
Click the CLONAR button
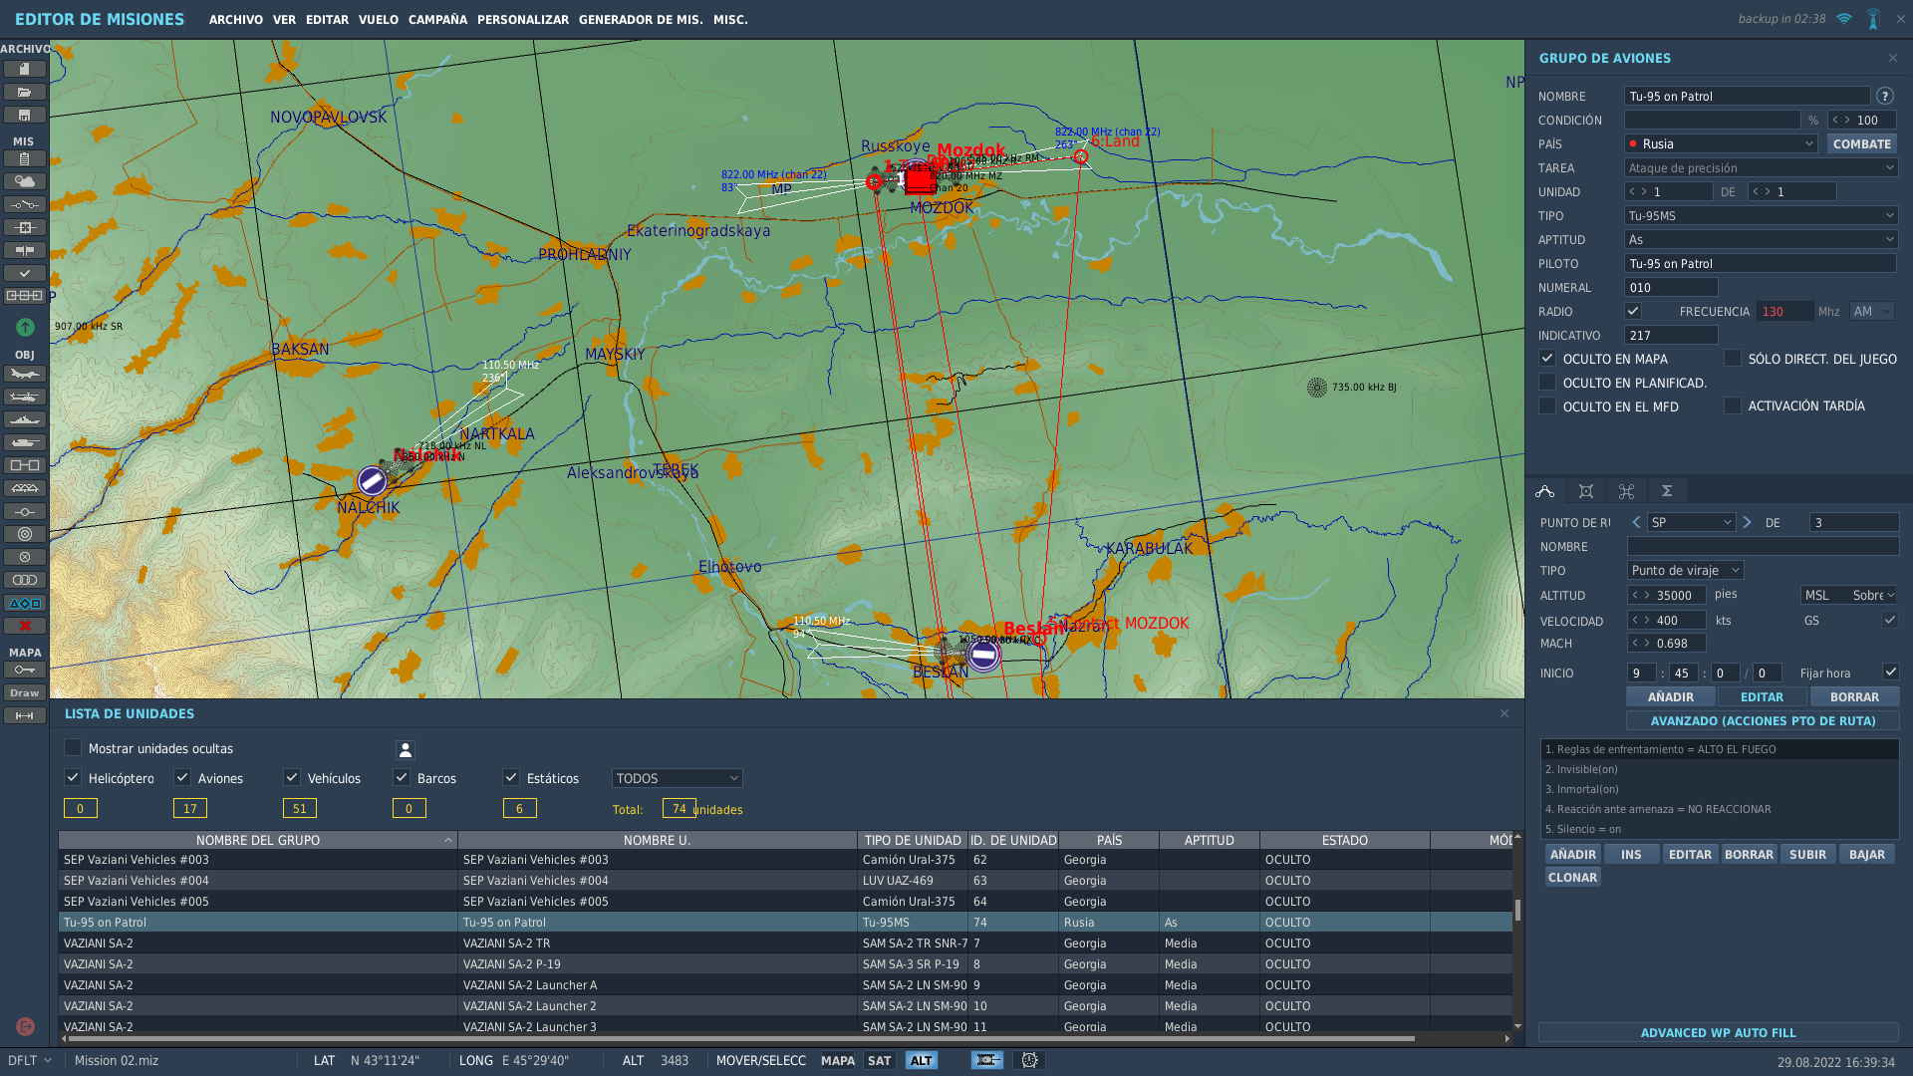[x=1572, y=877]
